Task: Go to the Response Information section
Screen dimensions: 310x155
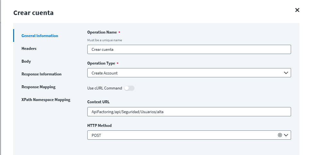Action: point(41,74)
